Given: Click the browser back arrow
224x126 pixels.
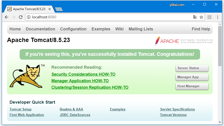Looking at the screenshot, I should 7,17.
